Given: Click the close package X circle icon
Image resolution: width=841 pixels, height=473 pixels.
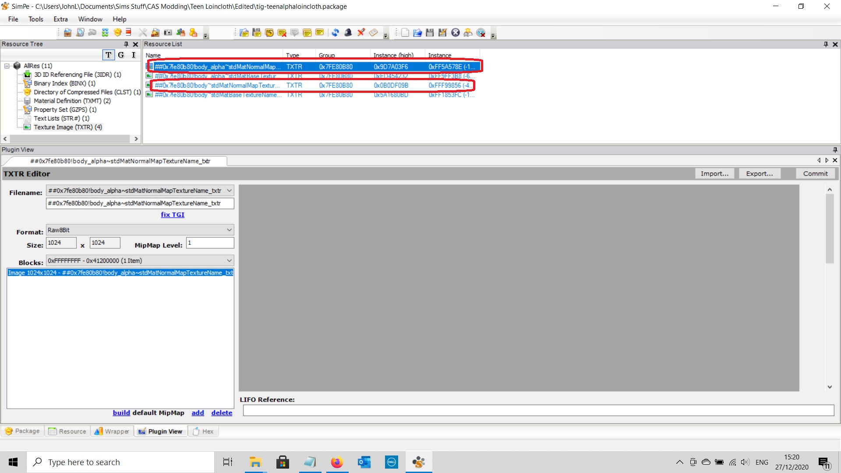Looking at the screenshot, I should pyautogui.click(x=456, y=33).
